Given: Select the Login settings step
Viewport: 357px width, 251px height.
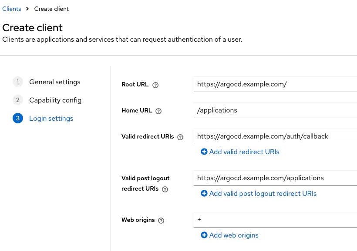Looking at the screenshot, I should [51, 119].
